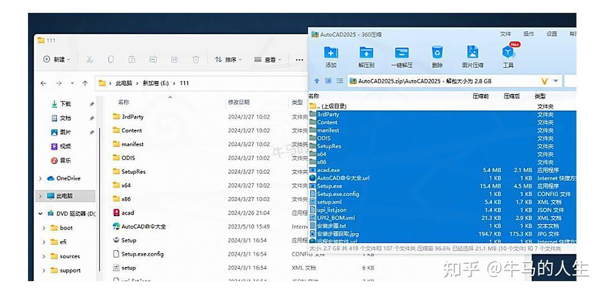Click the rename icon in Explorer toolbar
The height and width of the screenshot is (294, 605).
click(153, 59)
